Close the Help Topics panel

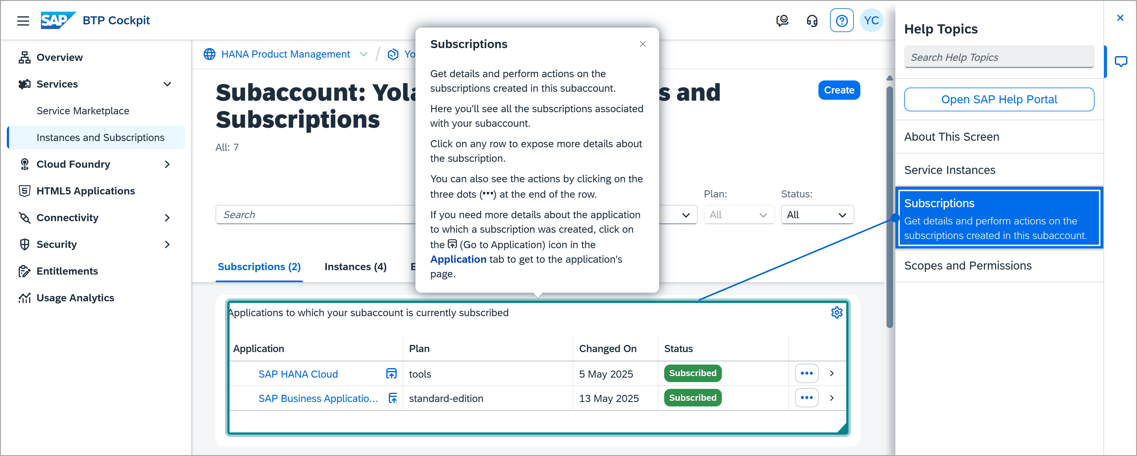[1120, 18]
